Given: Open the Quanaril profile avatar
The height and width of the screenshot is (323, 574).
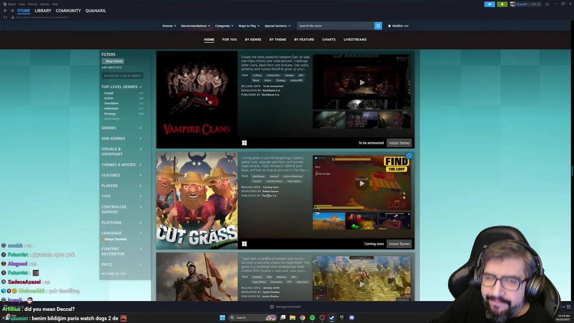Looking at the screenshot, I should [513, 4].
